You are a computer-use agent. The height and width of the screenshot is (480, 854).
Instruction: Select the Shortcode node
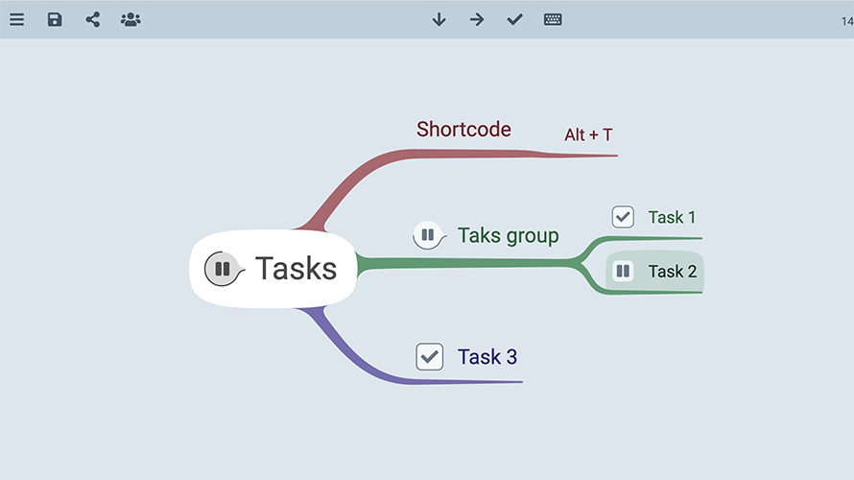coord(463,130)
